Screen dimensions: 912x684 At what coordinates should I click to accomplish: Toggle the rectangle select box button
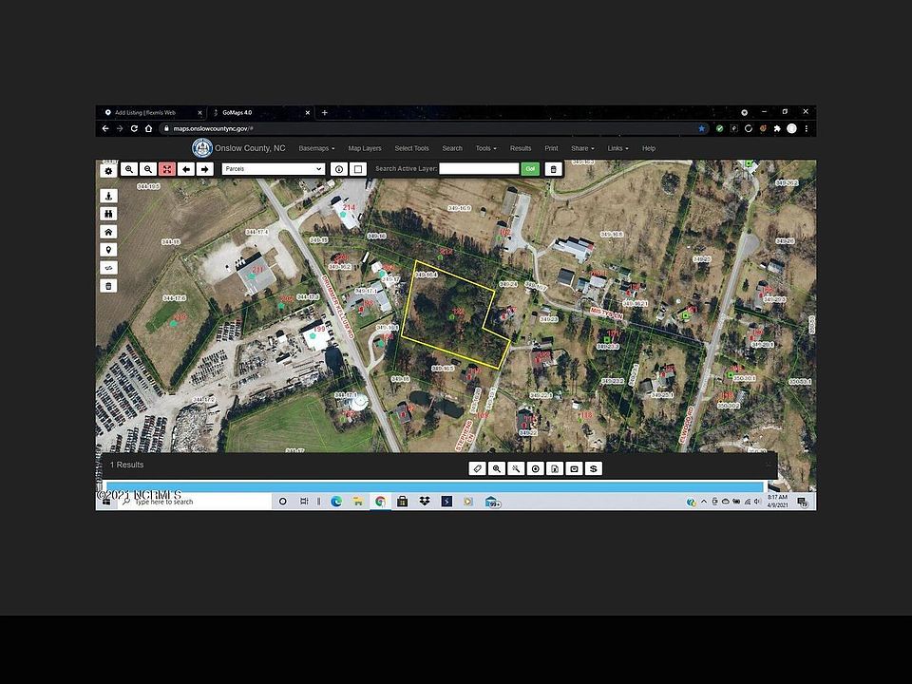click(358, 169)
